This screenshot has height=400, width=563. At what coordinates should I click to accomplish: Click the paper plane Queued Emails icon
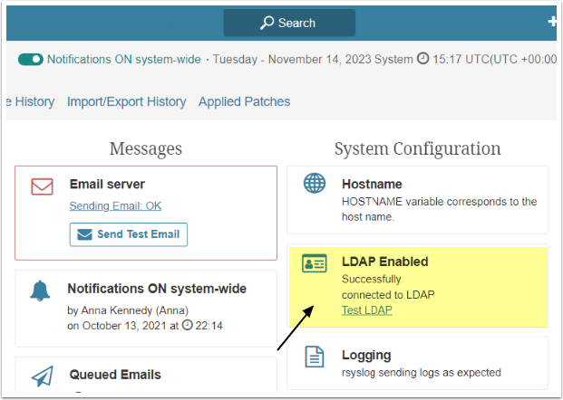43,376
